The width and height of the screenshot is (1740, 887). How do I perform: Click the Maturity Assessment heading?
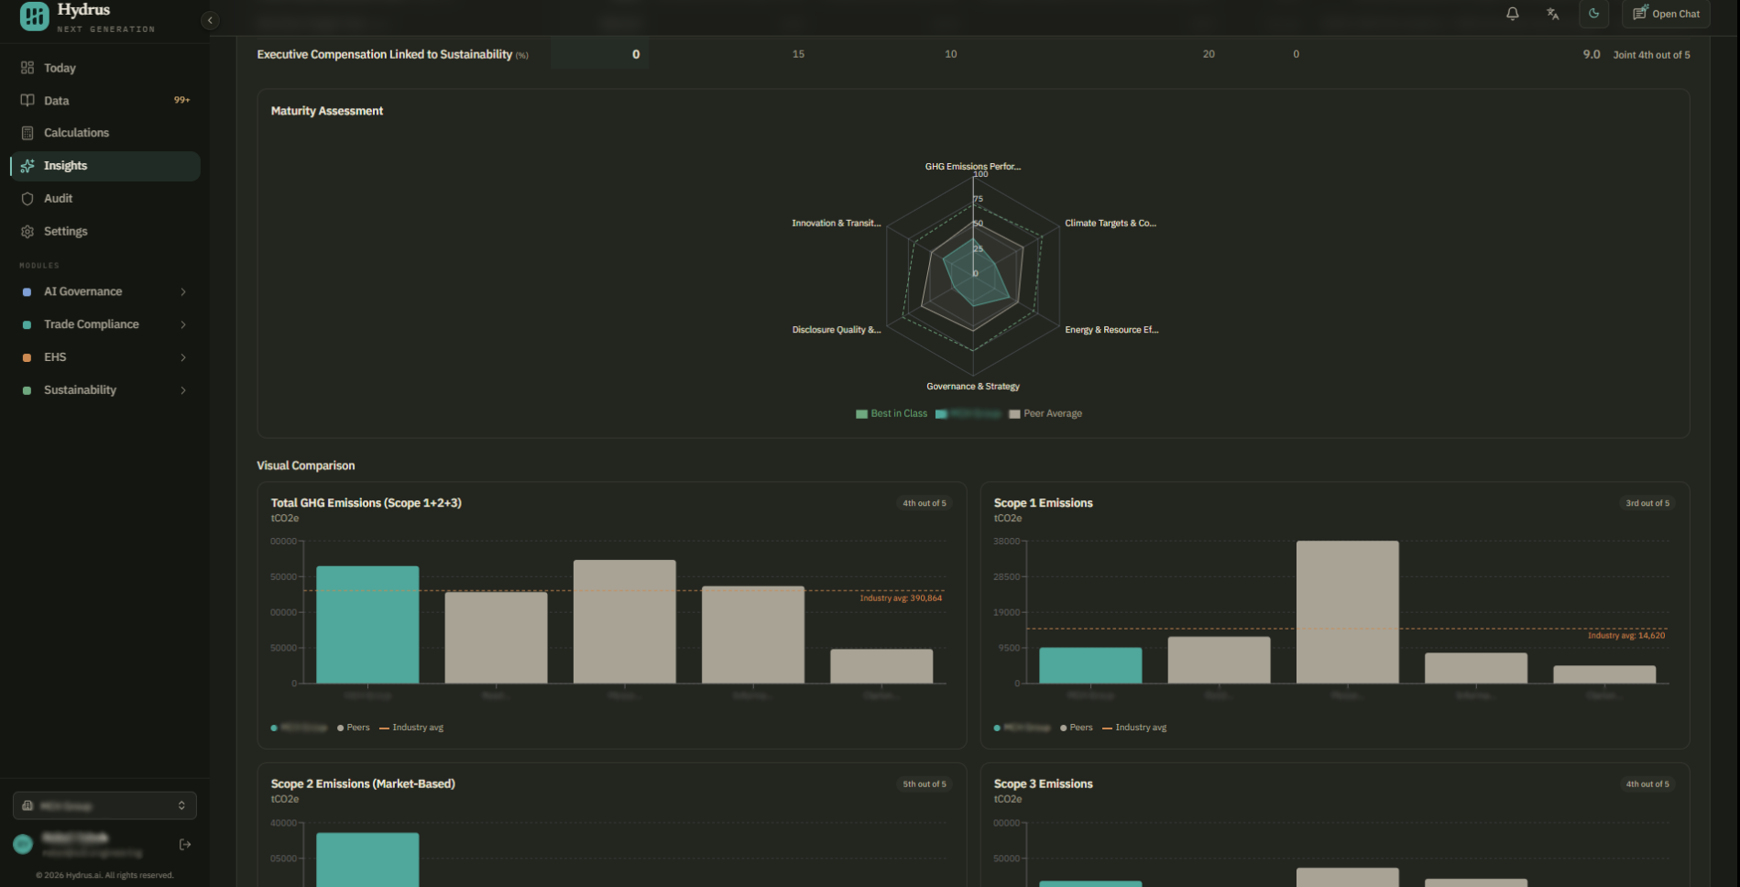327,111
